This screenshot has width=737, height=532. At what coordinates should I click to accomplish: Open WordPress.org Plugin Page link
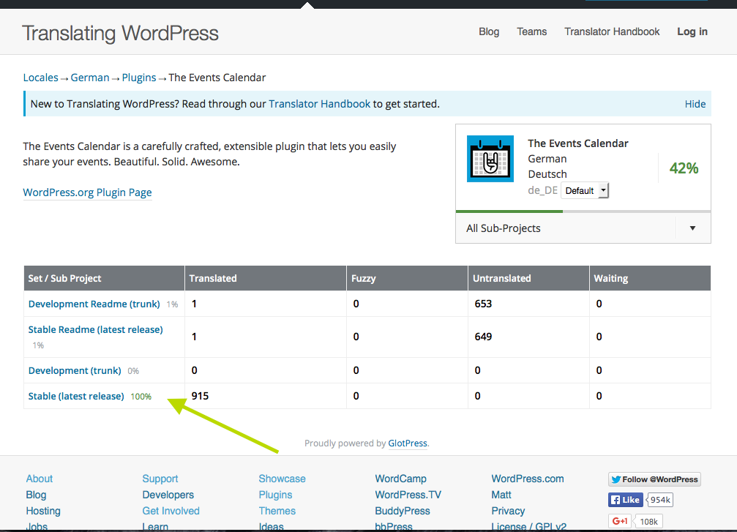(87, 192)
